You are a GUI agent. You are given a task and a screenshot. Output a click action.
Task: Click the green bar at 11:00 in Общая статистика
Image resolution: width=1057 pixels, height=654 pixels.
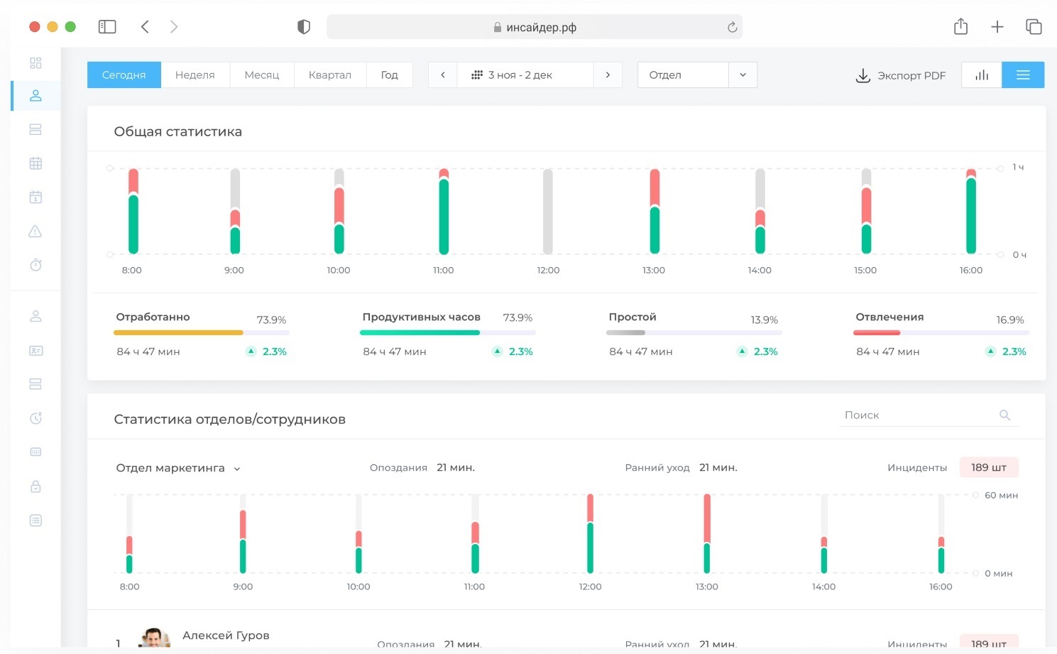click(444, 217)
